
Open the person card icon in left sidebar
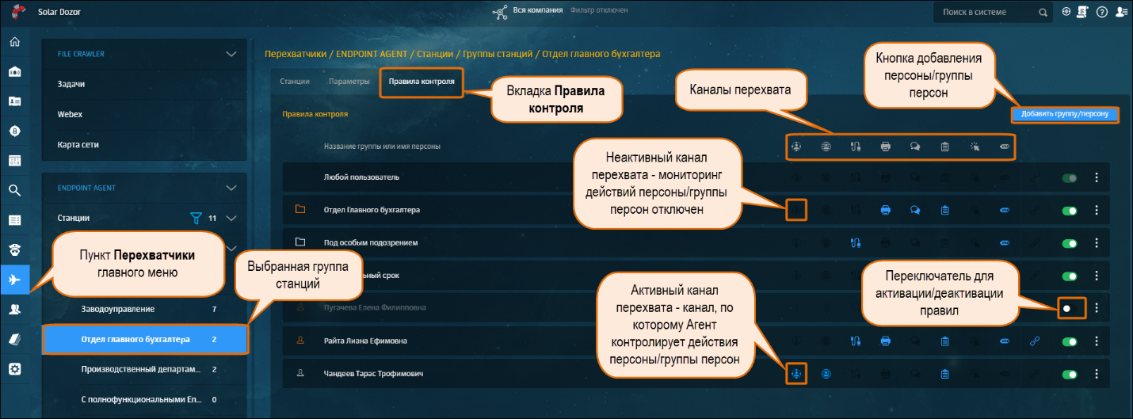pos(14,101)
